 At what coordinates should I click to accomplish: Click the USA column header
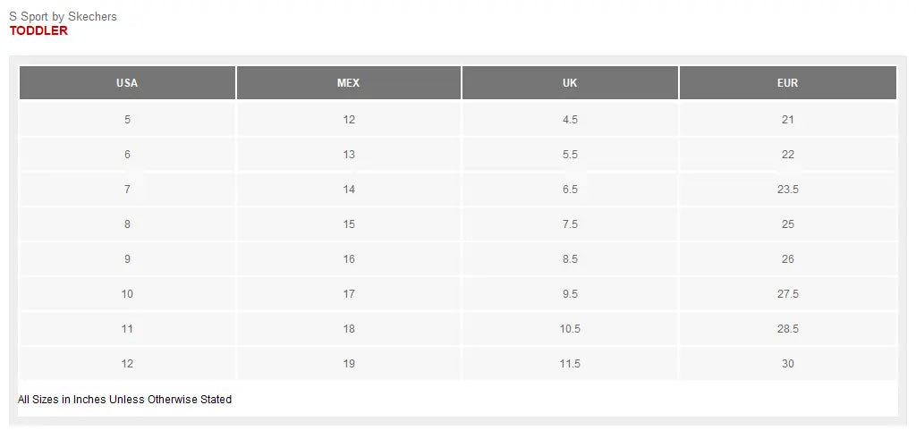[127, 83]
